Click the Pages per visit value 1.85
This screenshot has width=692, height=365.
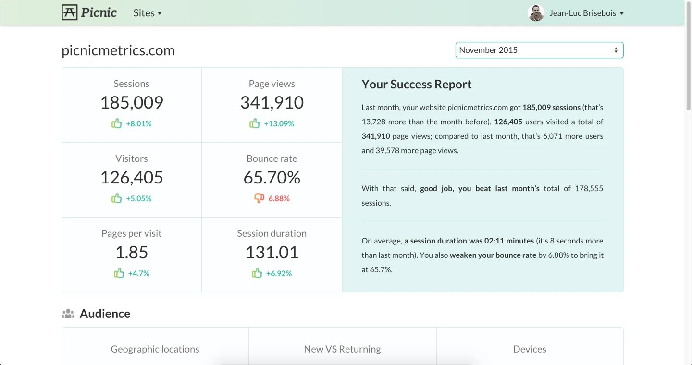(x=132, y=252)
